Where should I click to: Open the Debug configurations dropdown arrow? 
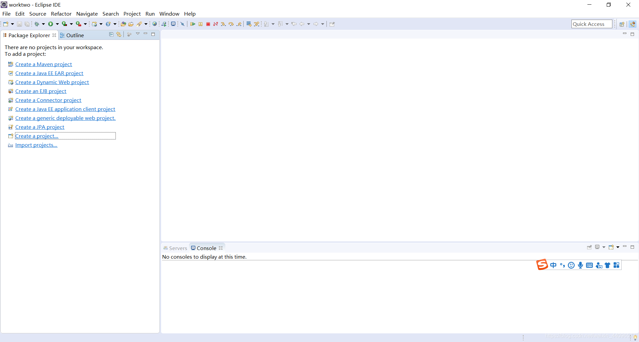[43, 24]
